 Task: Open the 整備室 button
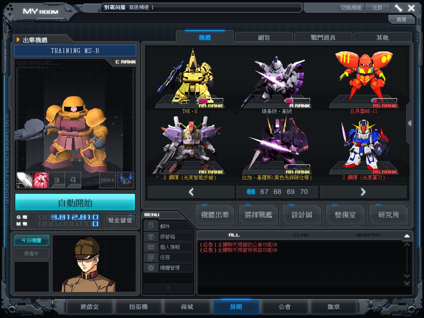click(x=345, y=215)
